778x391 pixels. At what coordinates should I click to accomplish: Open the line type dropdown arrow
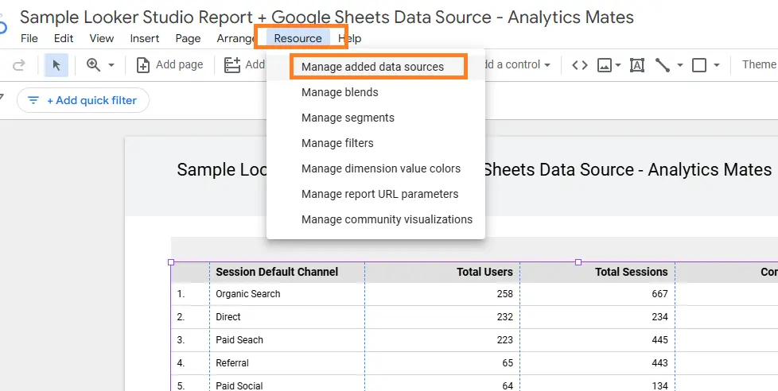coord(680,65)
